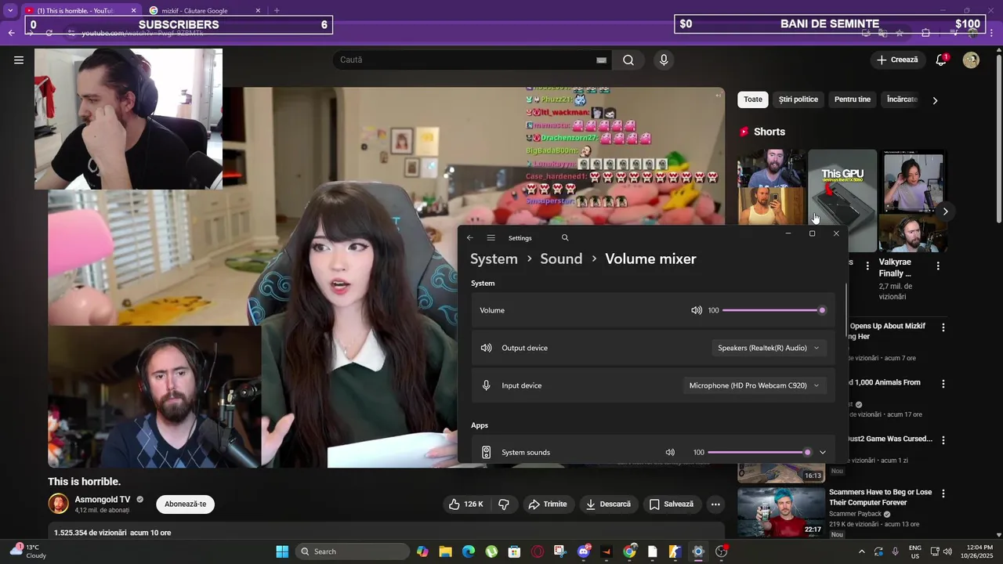Screen dimensions: 1003x564
Task: Open Discord from the taskbar
Action: (584, 551)
